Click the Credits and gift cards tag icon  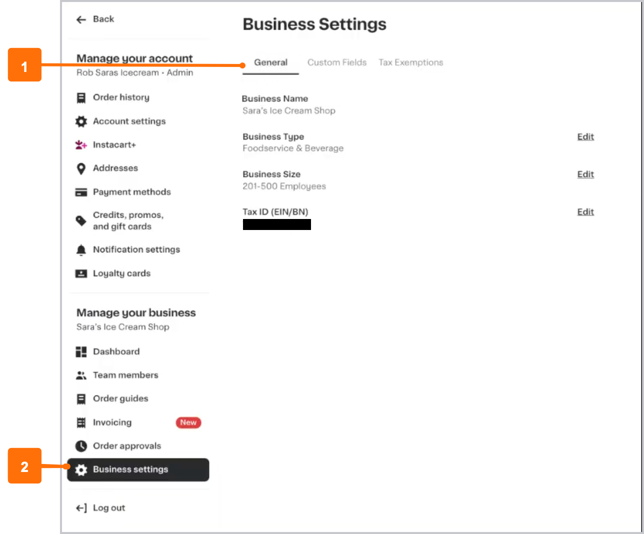pyautogui.click(x=81, y=220)
